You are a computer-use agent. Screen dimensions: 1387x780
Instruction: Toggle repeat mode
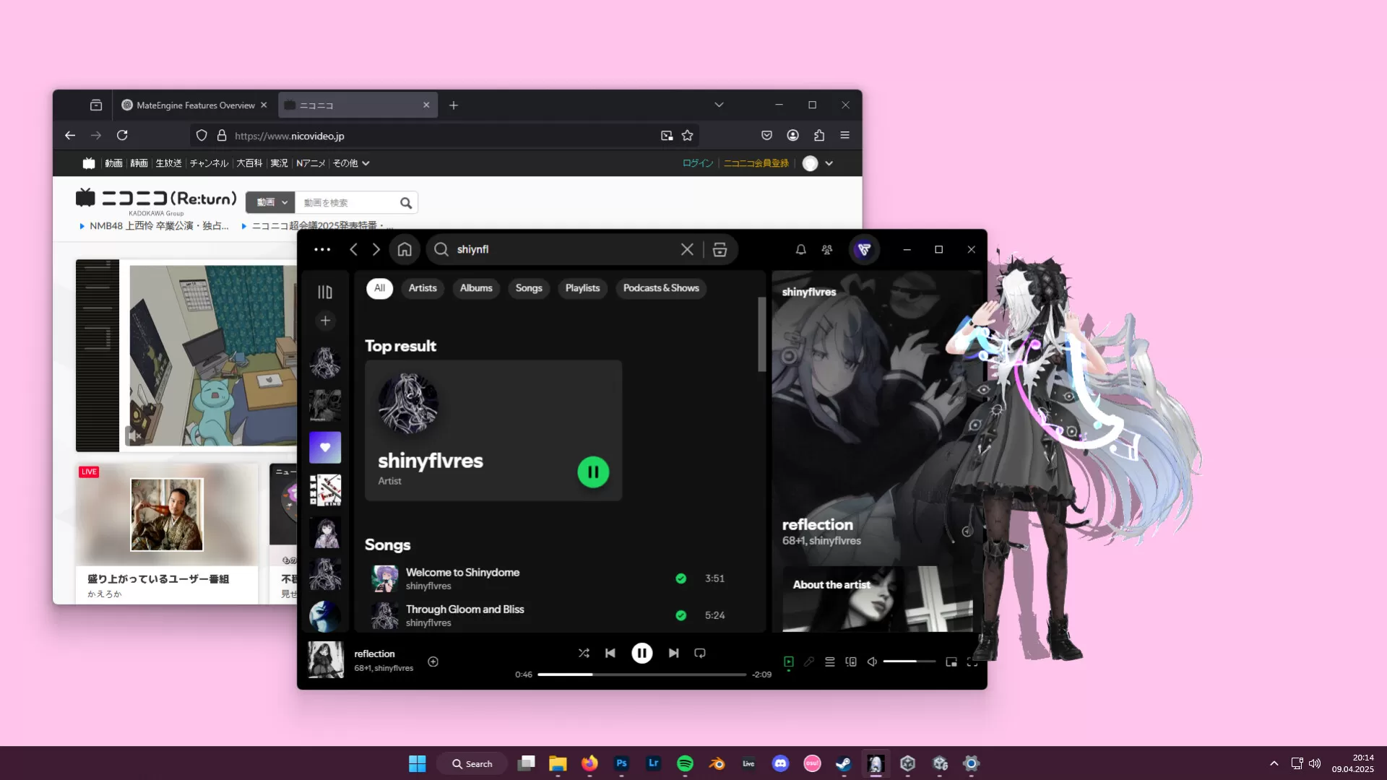pyautogui.click(x=699, y=653)
